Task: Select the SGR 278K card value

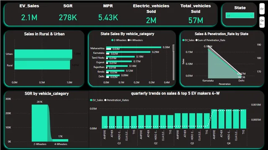Action: 68,17
